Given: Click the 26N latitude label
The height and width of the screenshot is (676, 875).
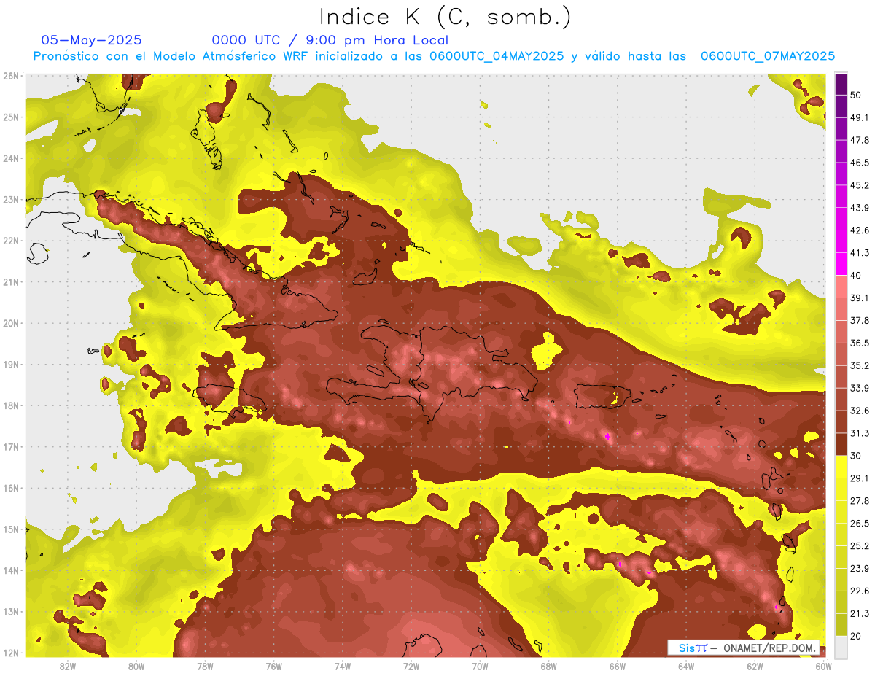Looking at the screenshot, I should [11, 76].
